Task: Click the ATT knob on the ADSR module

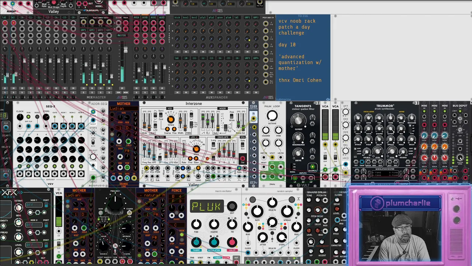Action: [x=346, y=112]
